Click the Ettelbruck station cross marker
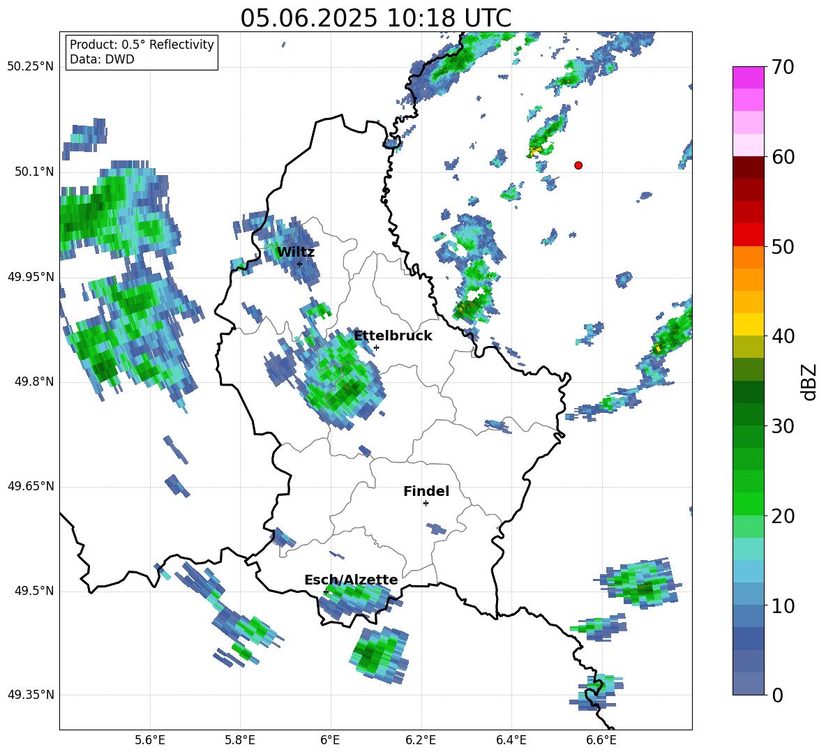Screen dimensions: 826x754 376,347
